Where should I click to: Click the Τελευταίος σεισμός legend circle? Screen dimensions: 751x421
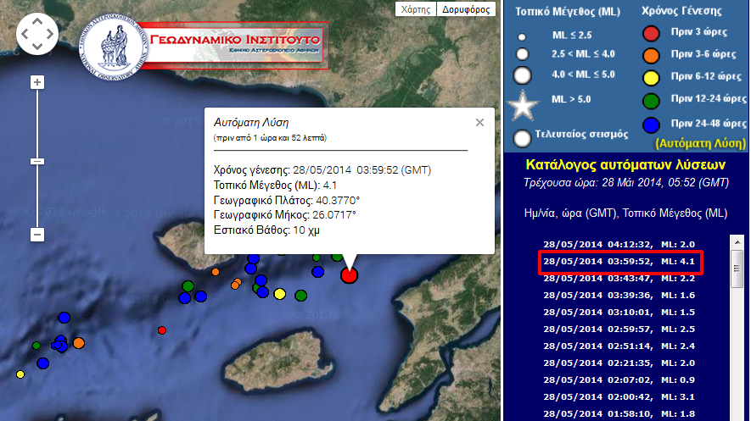point(522,139)
